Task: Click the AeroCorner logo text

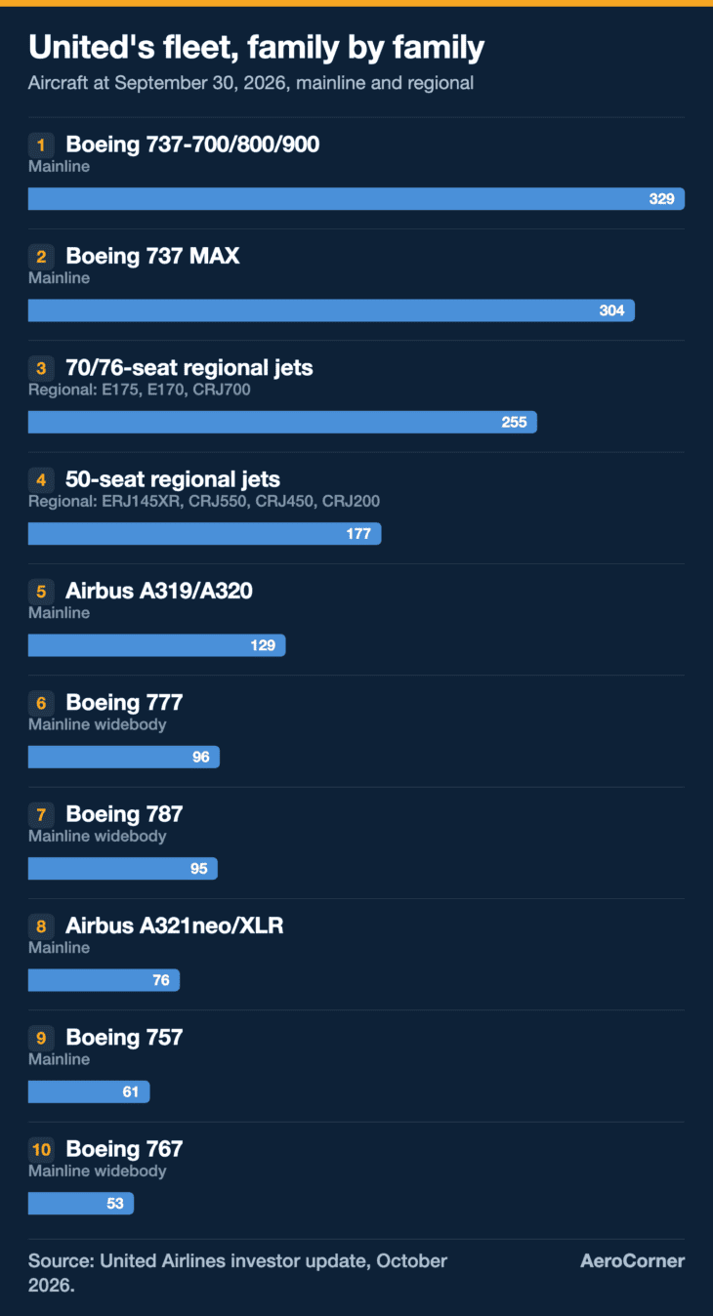Action: [x=633, y=1260]
